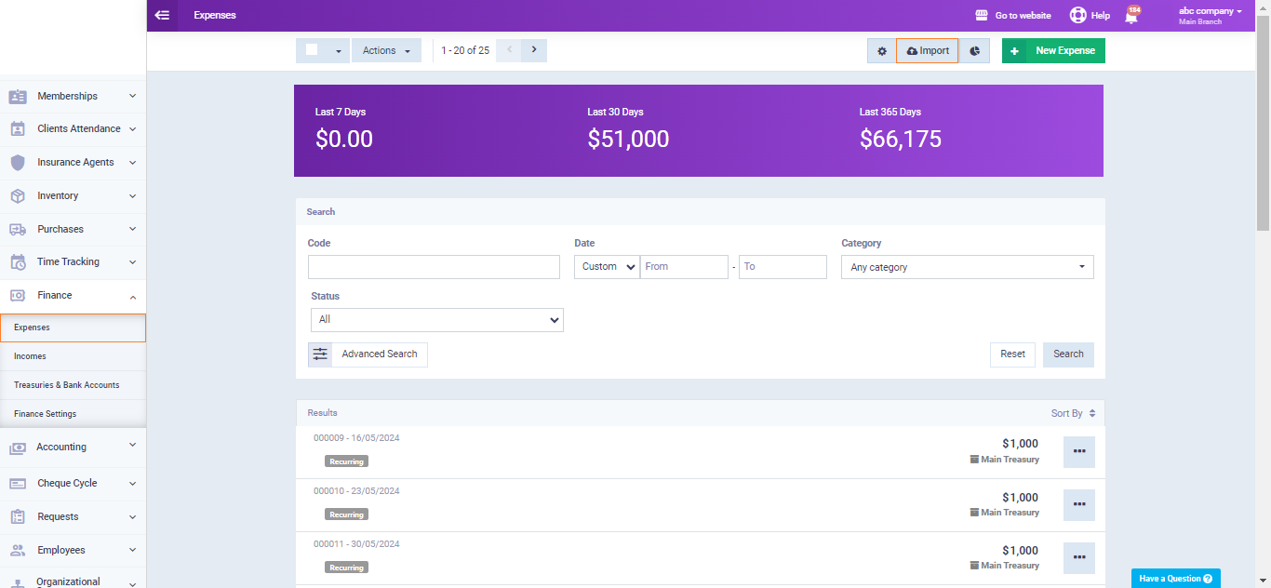Click the Advanced Search sliders icon
1271x588 pixels.
pyautogui.click(x=320, y=354)
